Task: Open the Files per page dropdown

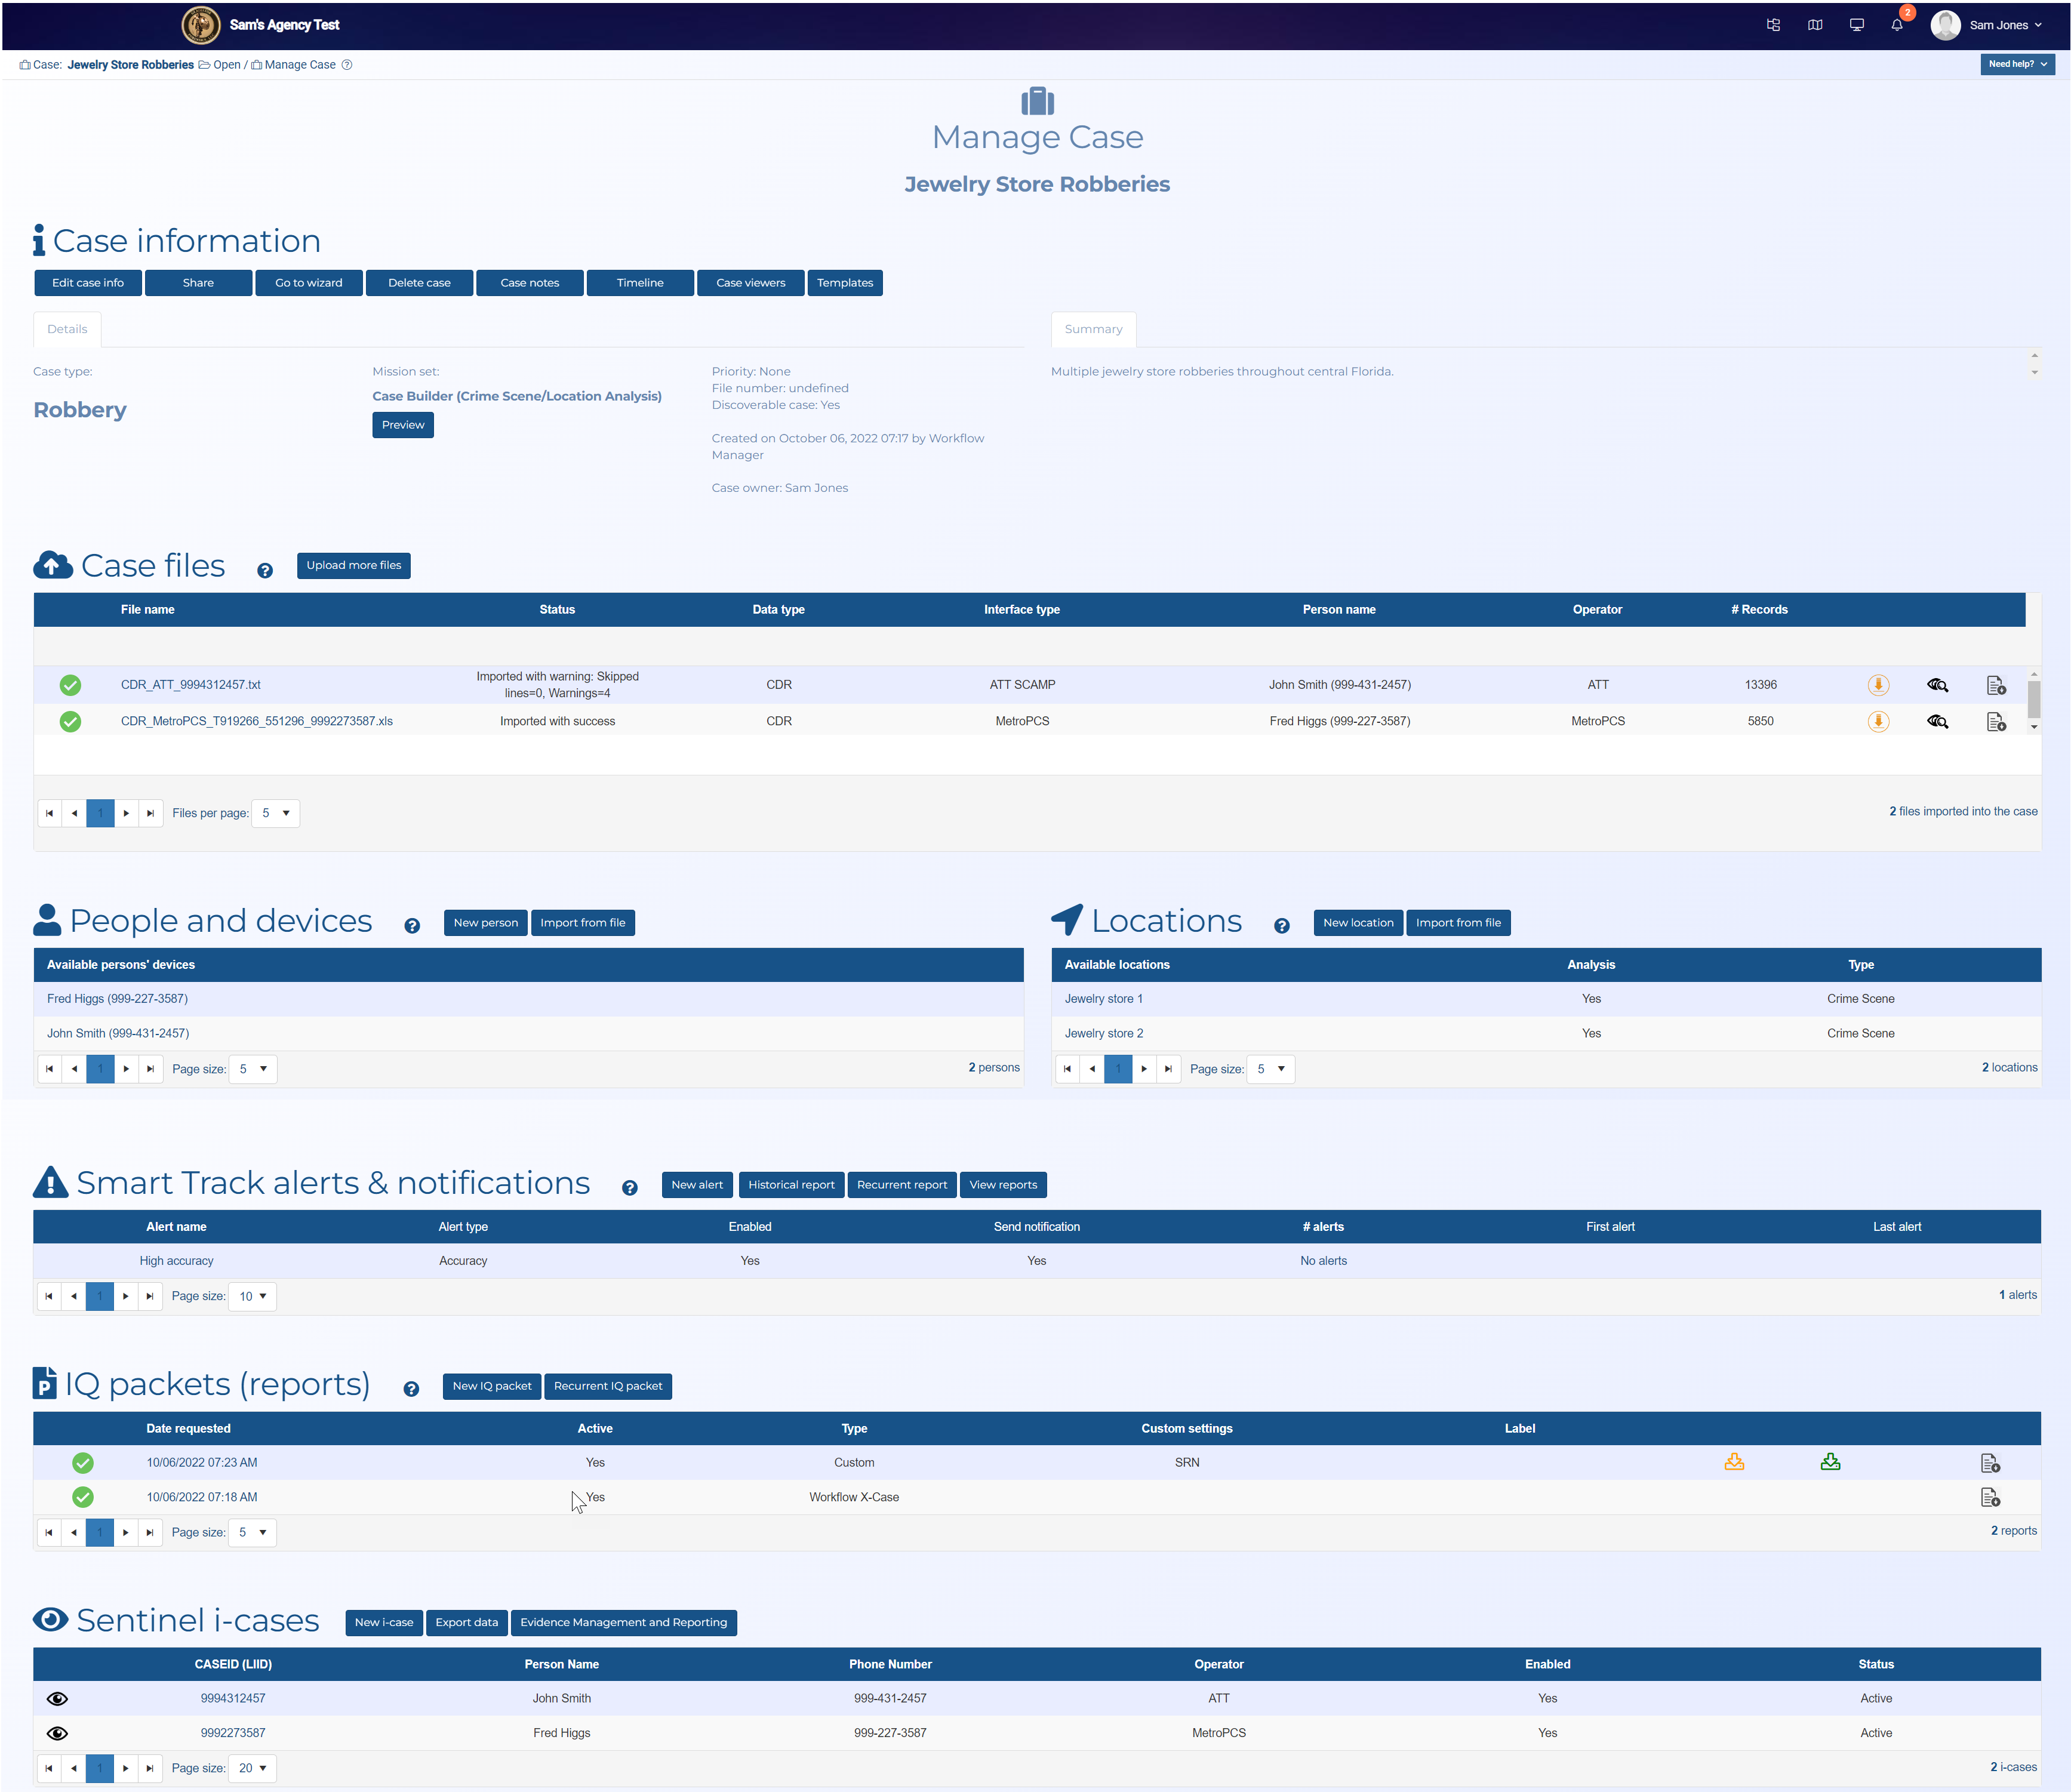Action: pos(276,813)
